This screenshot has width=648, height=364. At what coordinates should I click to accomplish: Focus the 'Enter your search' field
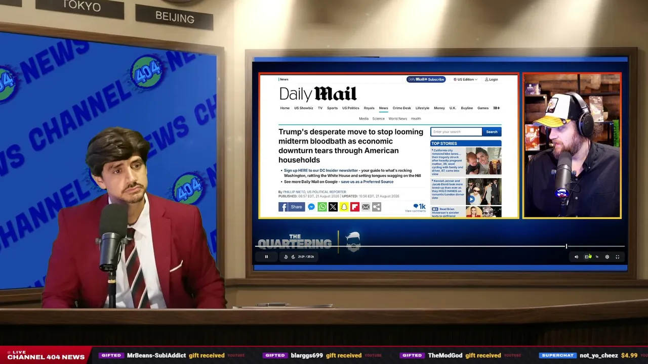456,132
